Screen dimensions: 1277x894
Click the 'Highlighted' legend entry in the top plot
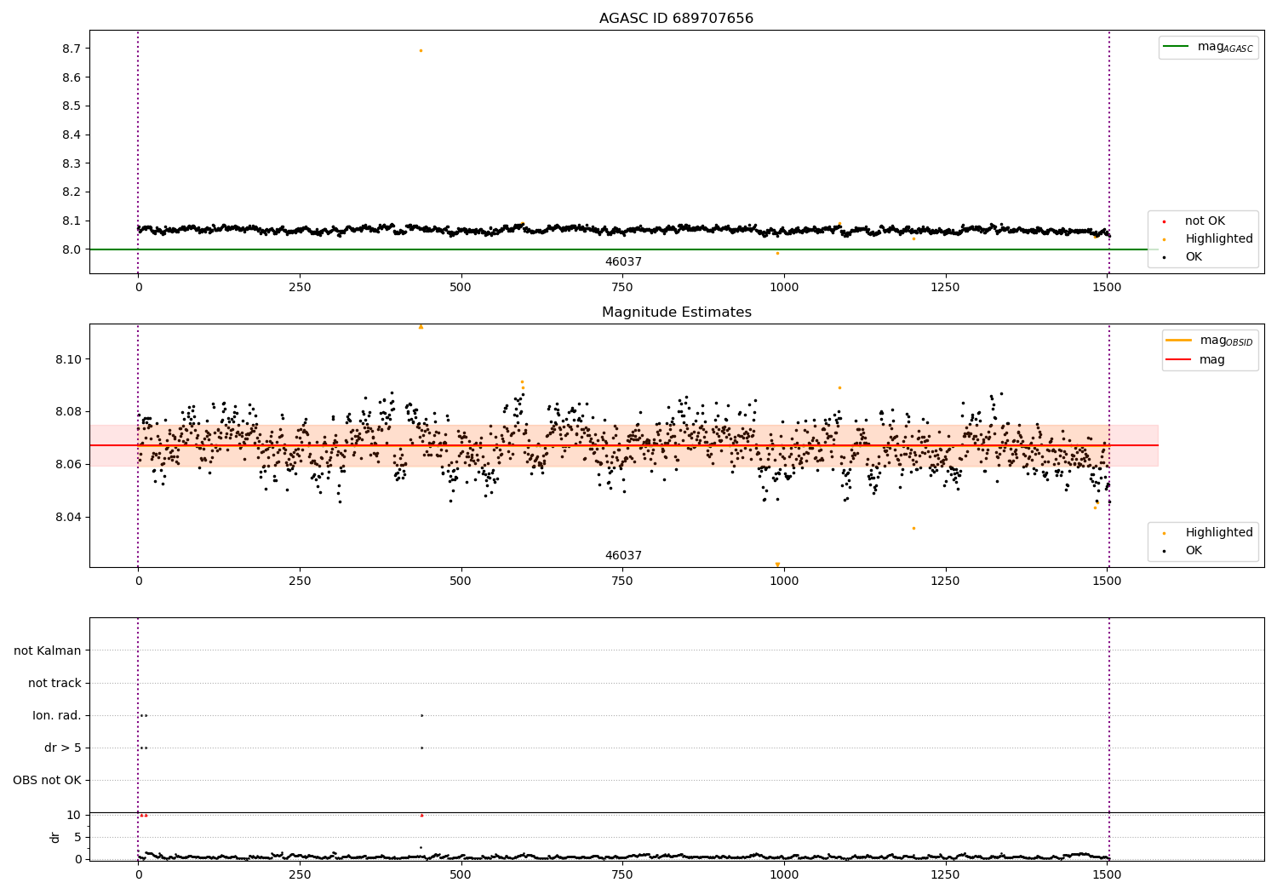coord(1209,239)
